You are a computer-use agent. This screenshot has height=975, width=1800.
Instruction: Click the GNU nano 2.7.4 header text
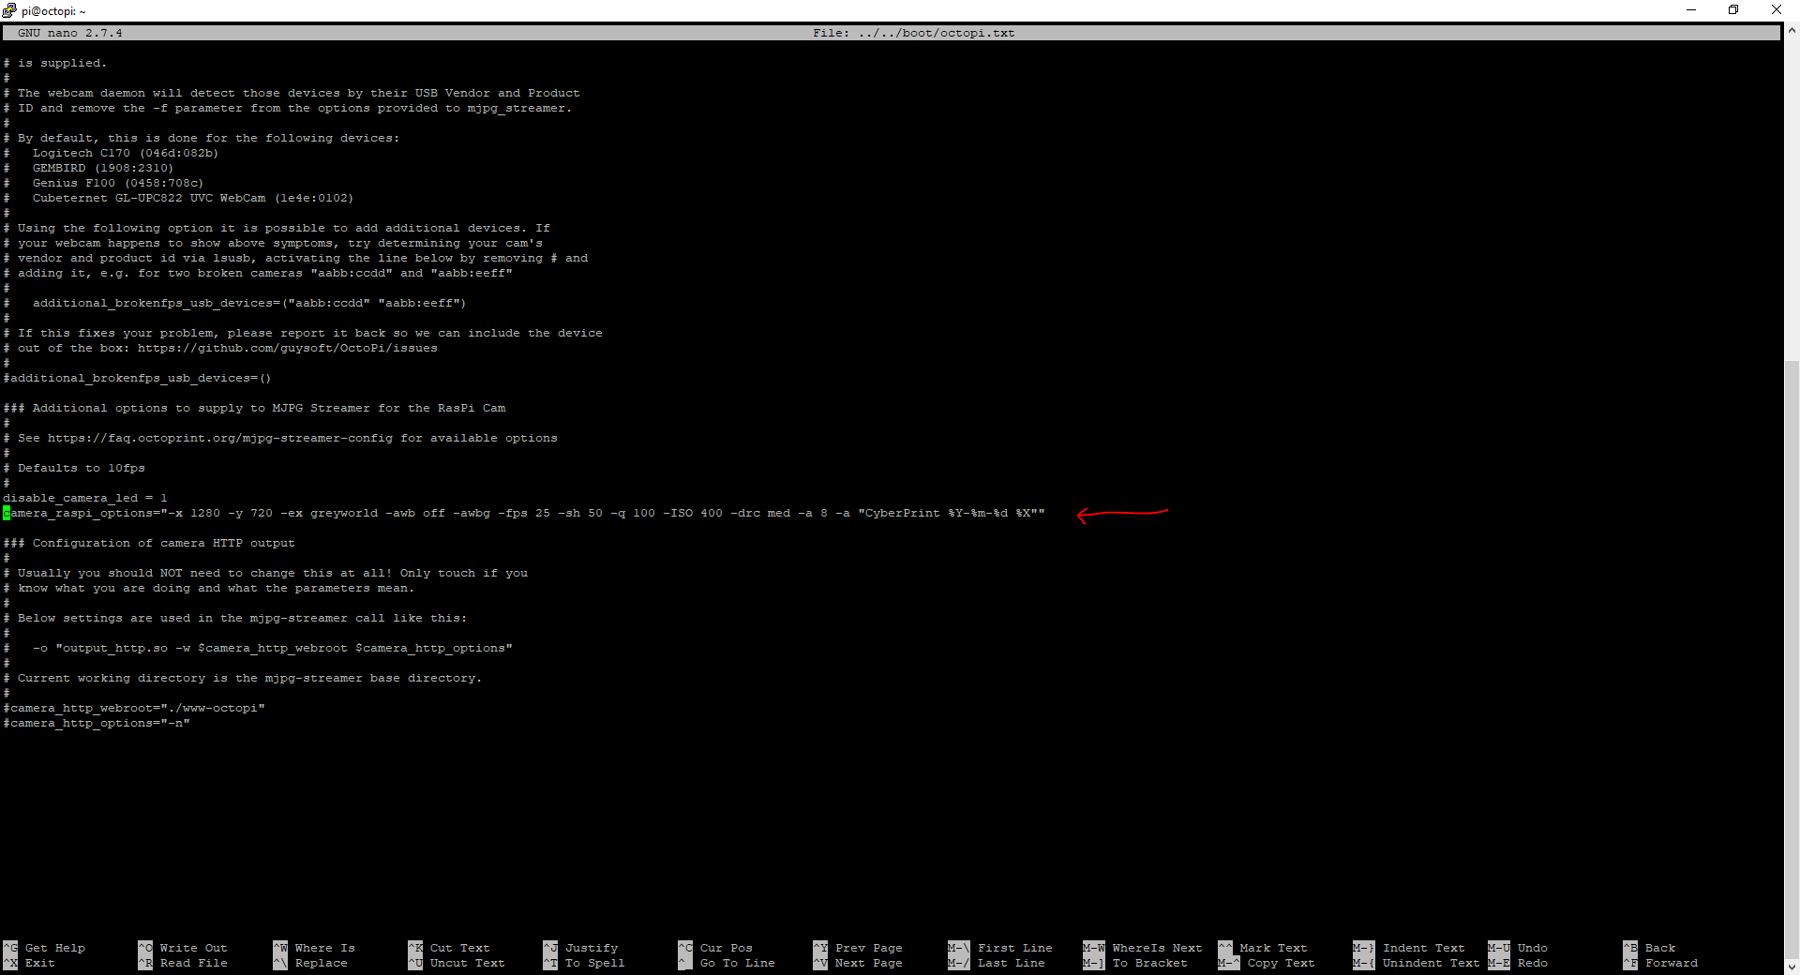(70, 33)
